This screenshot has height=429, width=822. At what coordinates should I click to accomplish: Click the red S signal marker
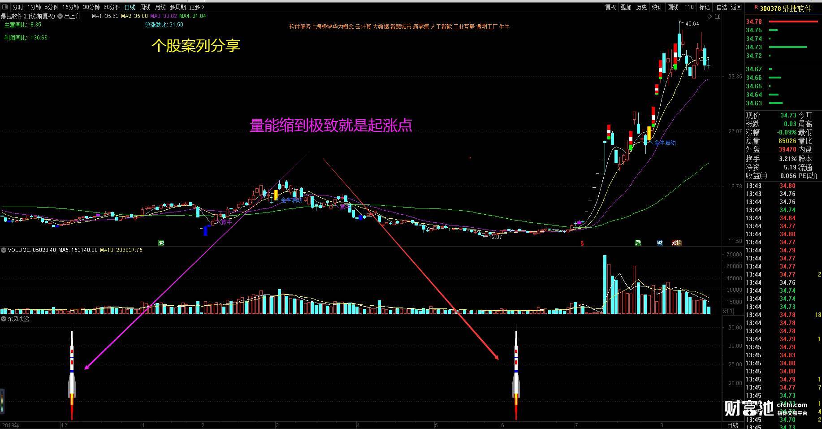[582, 243]
